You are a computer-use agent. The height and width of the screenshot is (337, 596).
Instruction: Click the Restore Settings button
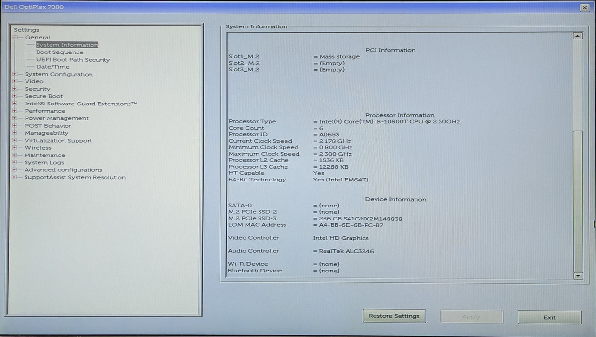pyautogui.click(x=394, y=316)
